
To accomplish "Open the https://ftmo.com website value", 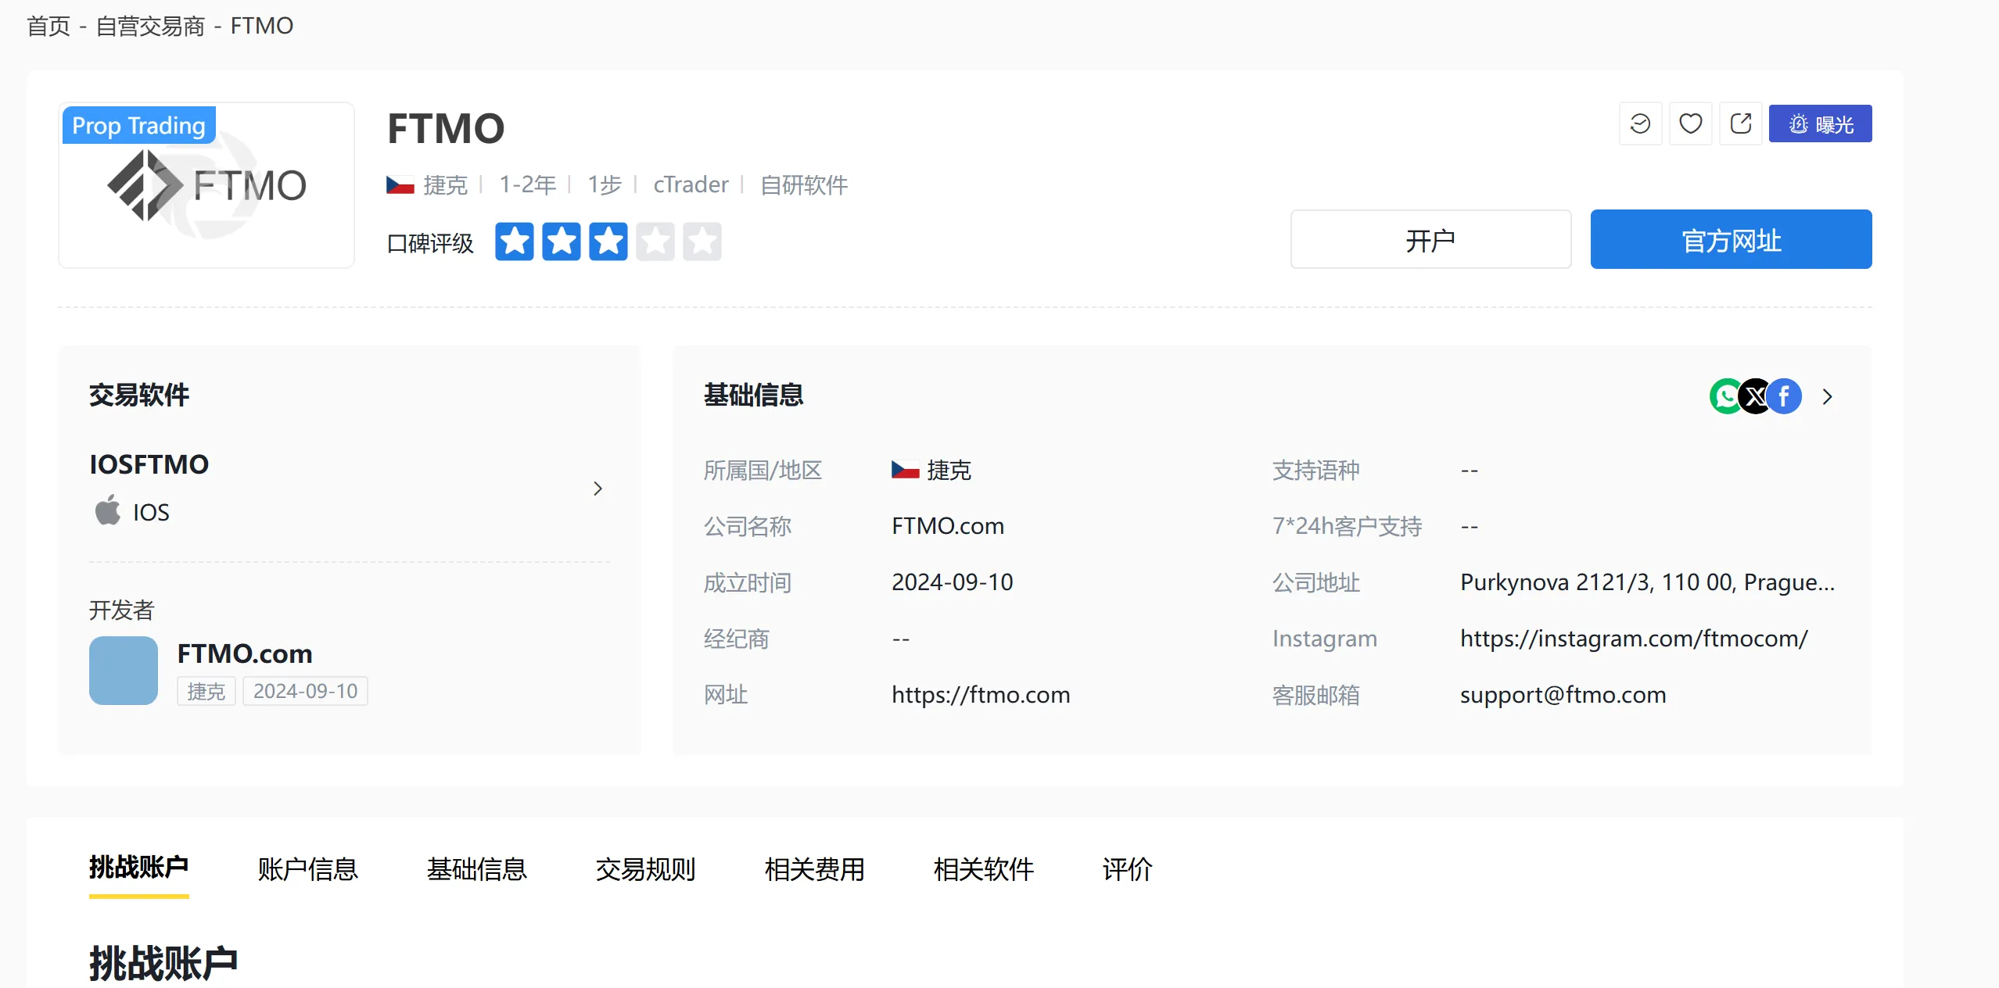I will click(981, 695).
